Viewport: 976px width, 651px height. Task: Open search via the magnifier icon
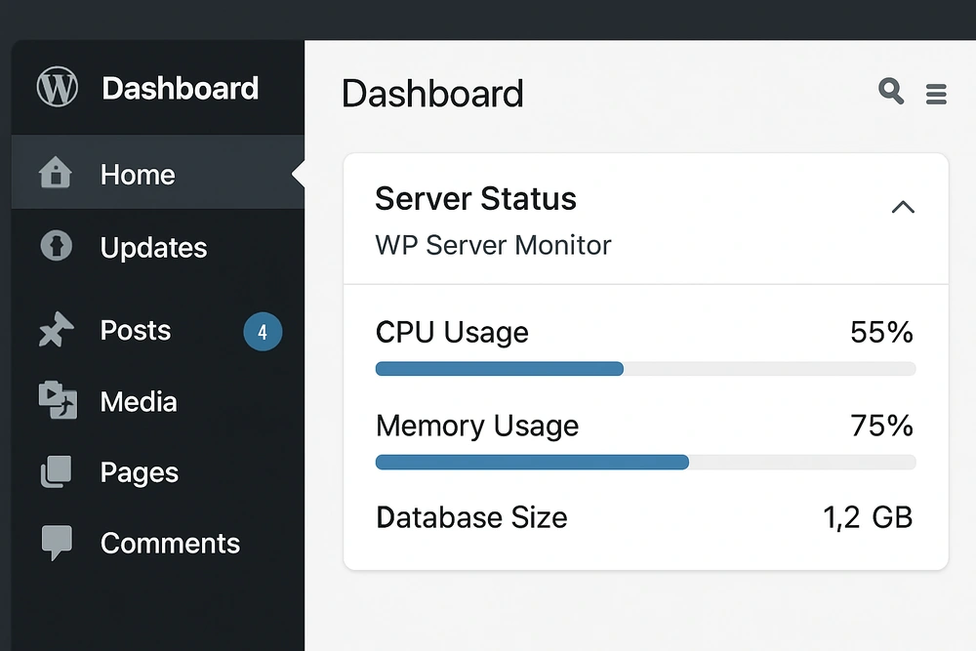pyautogui.click(x=889, y=92)
